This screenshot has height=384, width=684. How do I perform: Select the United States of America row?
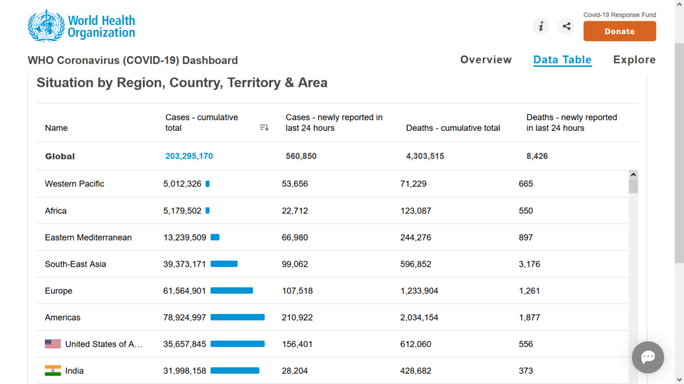[333, 344]
